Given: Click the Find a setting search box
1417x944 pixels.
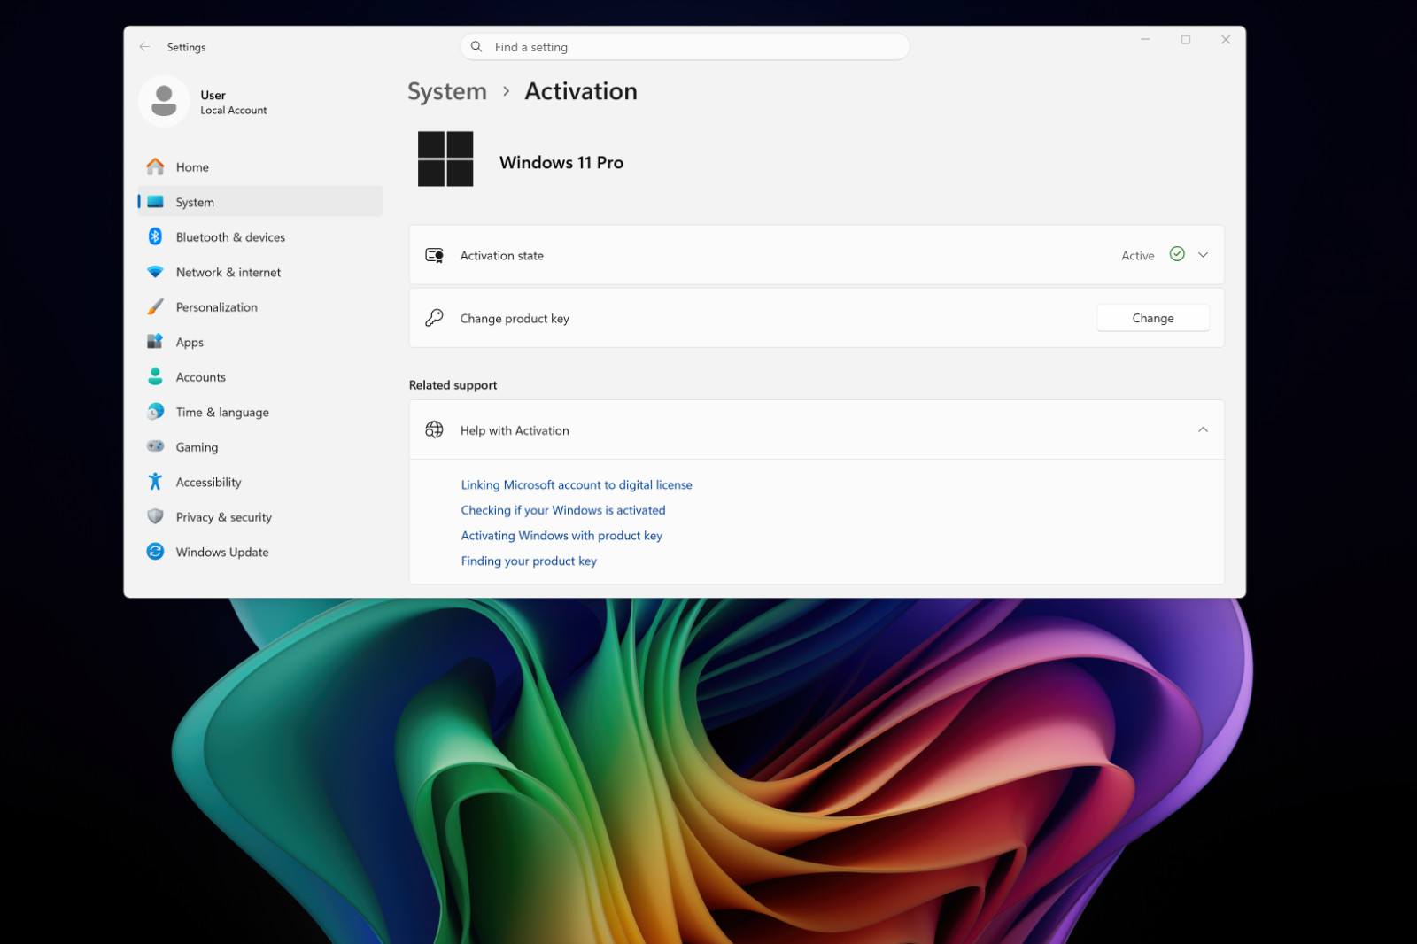Looking at the screenshot, I should 685,47.
